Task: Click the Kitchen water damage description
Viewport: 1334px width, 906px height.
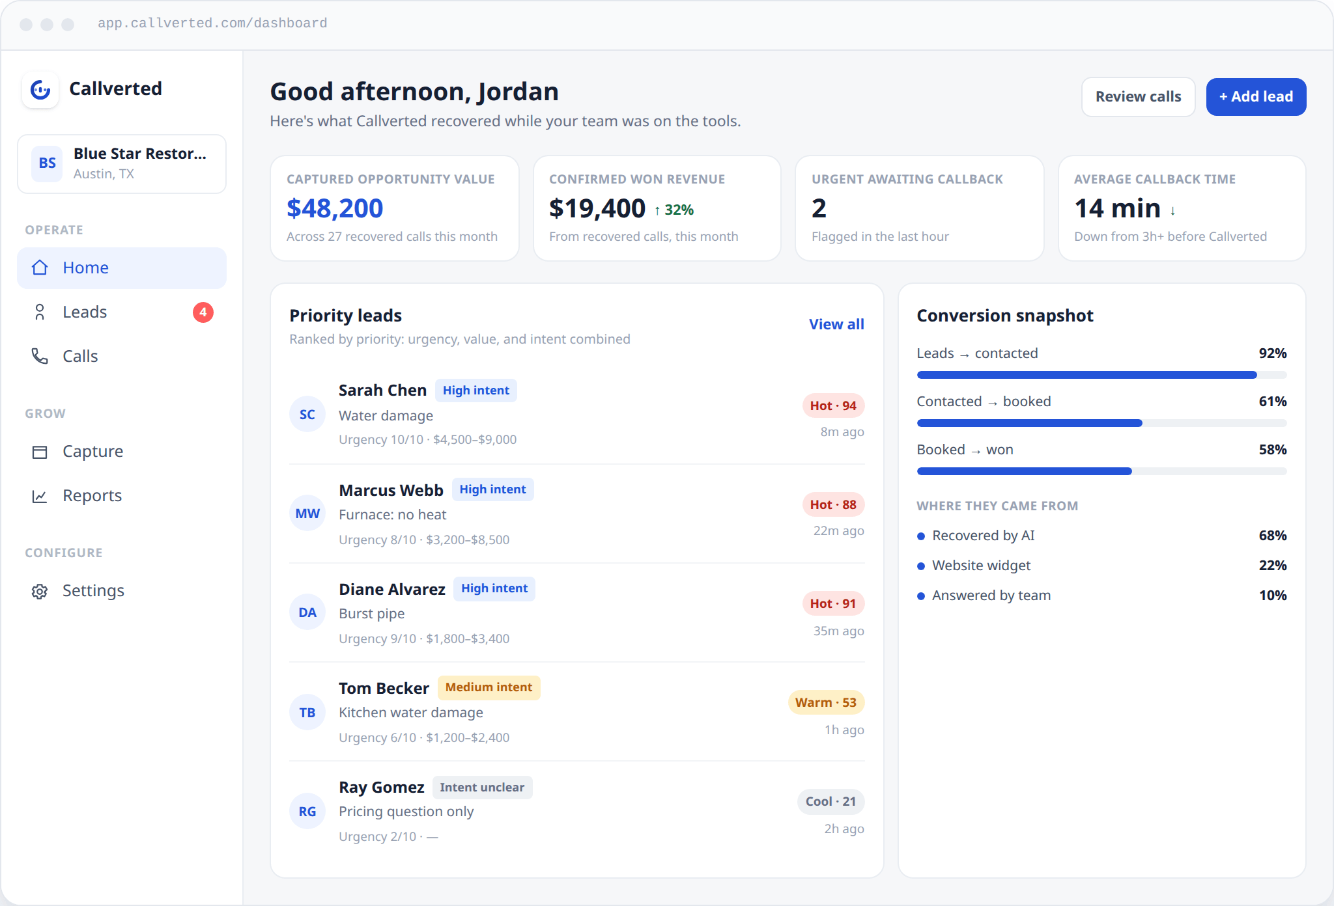Action: click(411, 713)
